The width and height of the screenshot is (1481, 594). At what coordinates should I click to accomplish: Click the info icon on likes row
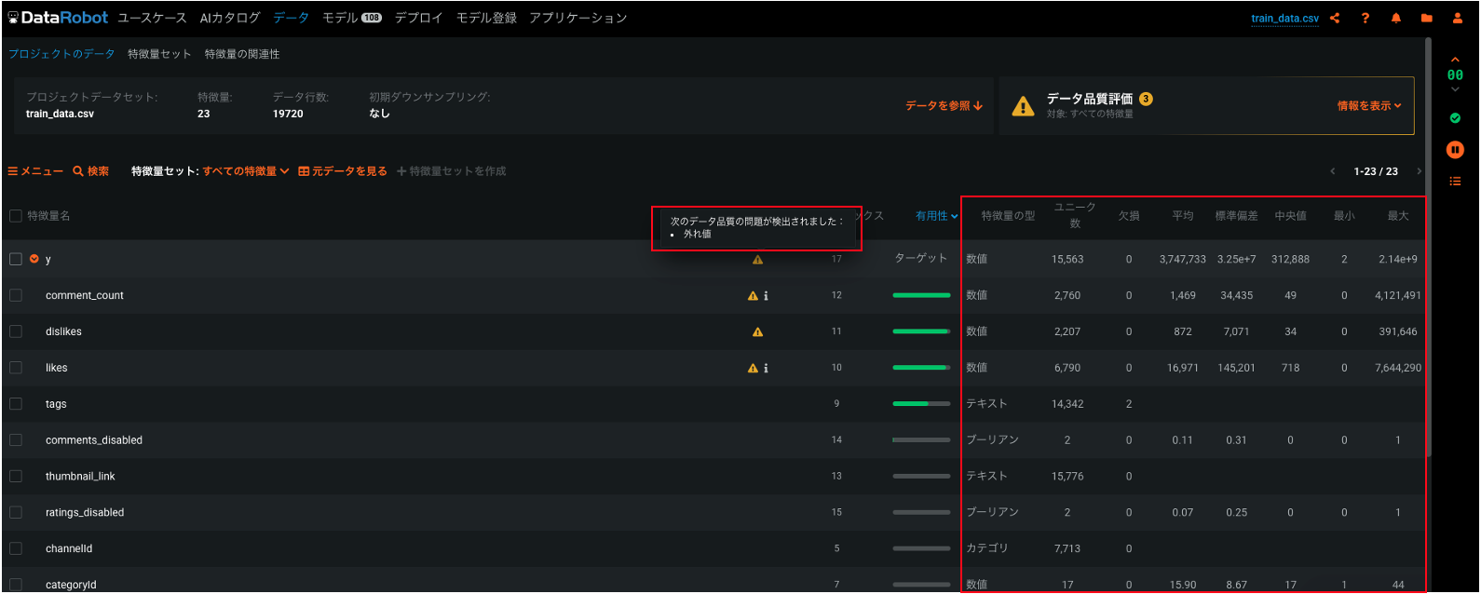point(766,368)
